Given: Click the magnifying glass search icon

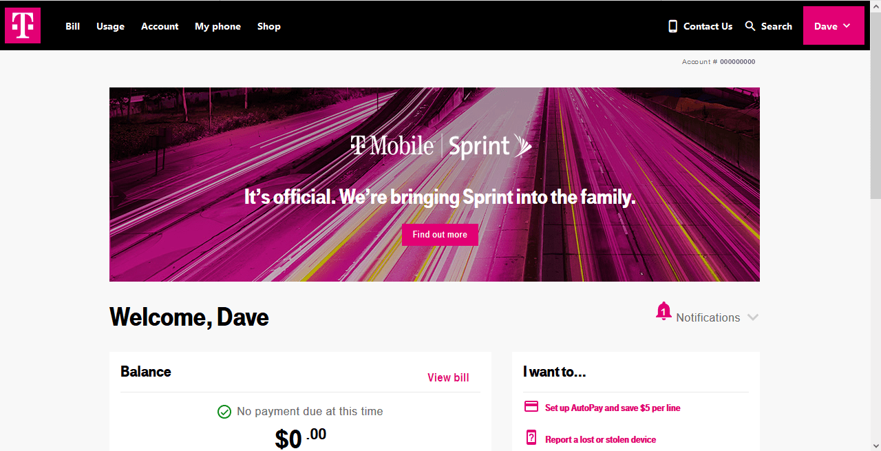Looking at the screenshot, I should (x=750, y=26).
